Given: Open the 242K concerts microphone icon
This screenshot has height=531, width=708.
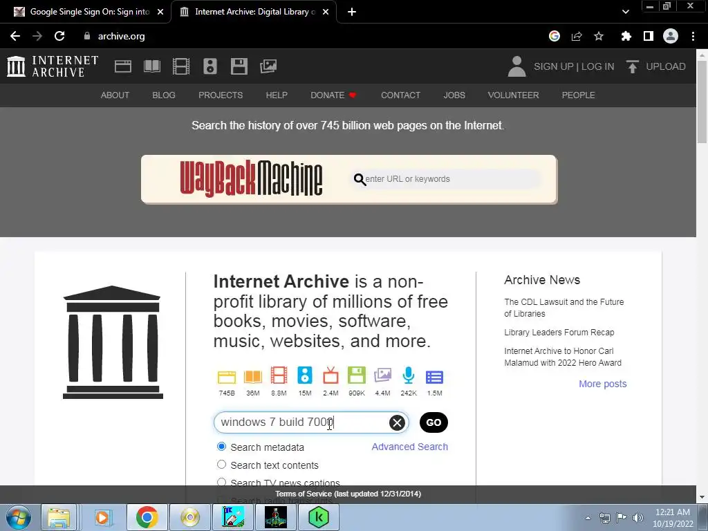Looking at the screenshot, I should click(409, 375).
